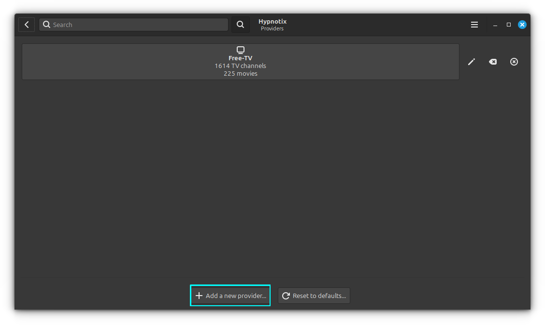545x325 pixels.
Task: Navigate back from the Providers page
Action: (x=27, y=24)
